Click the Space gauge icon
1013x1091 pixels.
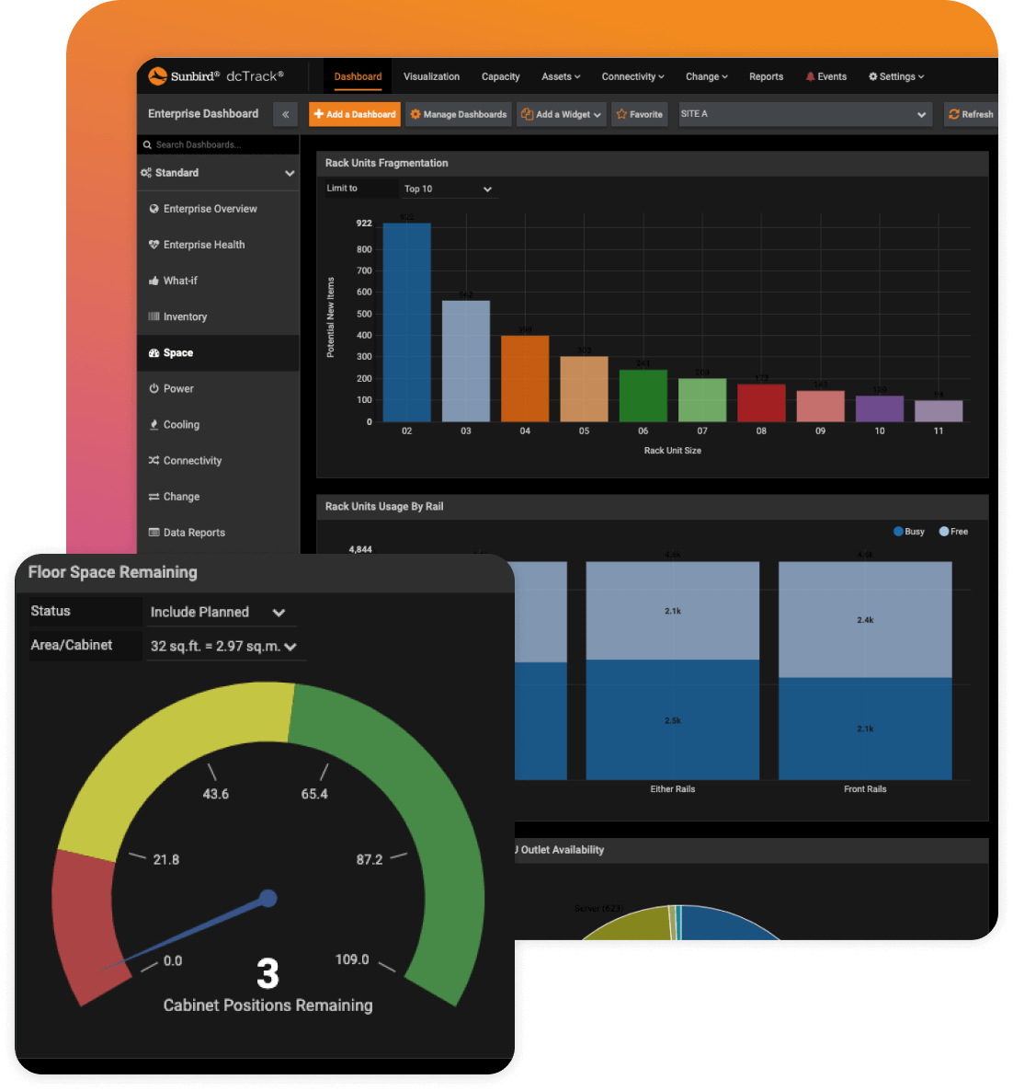click(154, 352)
